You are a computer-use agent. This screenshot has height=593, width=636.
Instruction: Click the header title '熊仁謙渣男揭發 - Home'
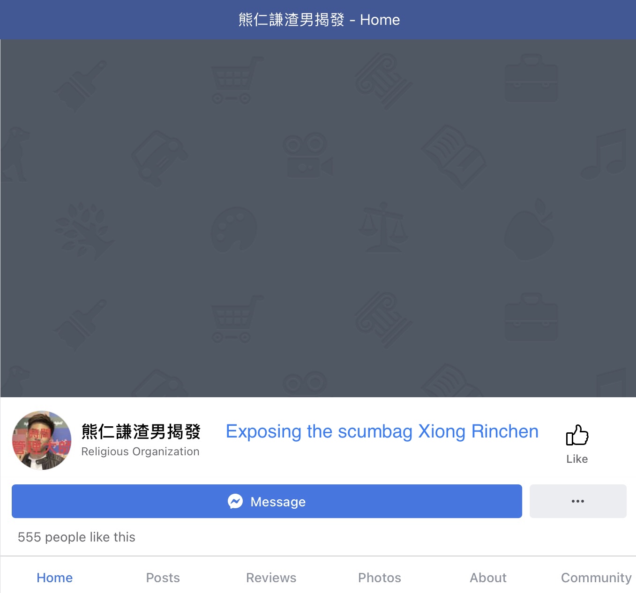[319, 20]
